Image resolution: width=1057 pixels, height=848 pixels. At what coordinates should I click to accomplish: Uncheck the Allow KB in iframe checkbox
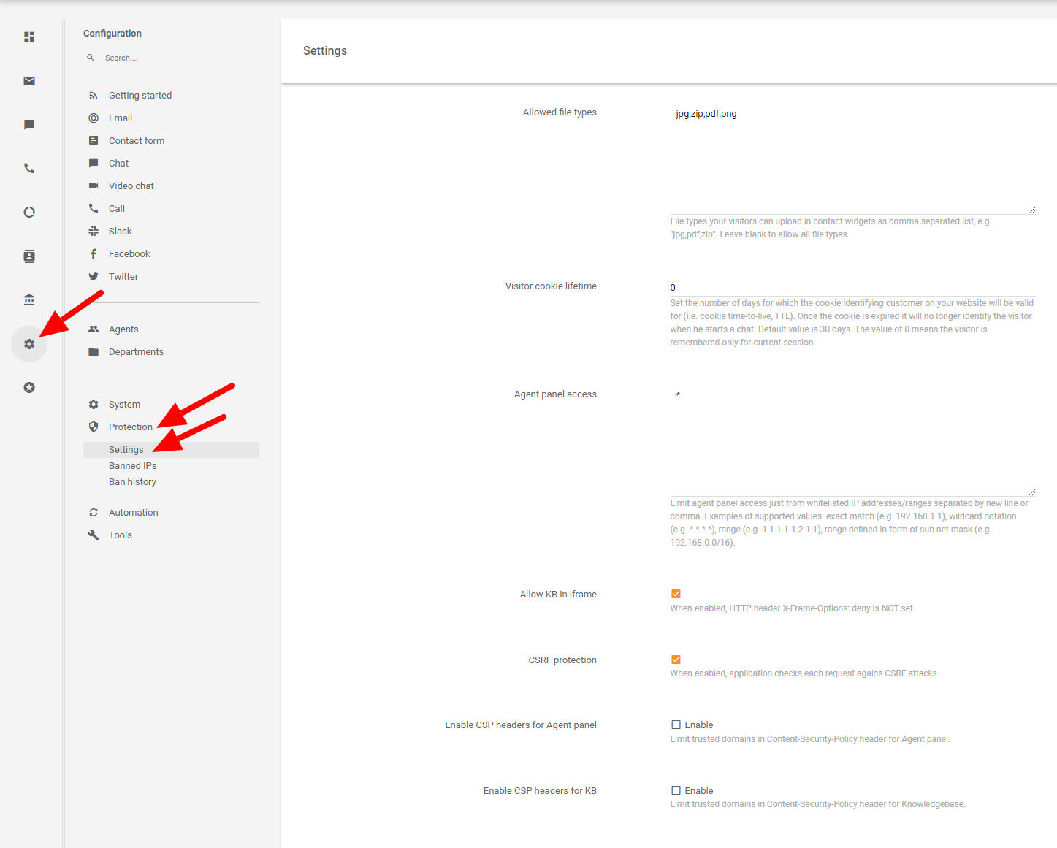(x=676, y=594)
